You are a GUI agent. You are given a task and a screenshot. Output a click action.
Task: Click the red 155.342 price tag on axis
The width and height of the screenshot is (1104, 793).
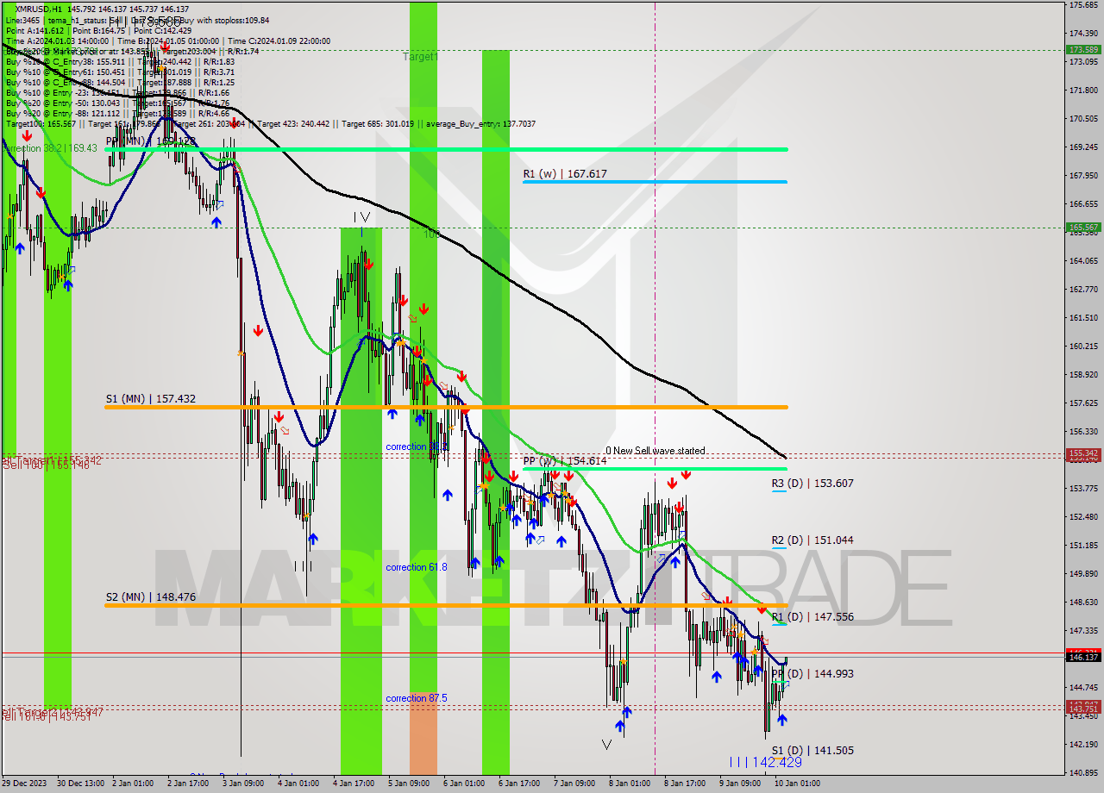click(1083, 453)
